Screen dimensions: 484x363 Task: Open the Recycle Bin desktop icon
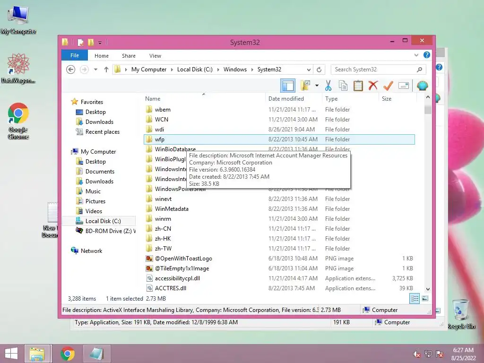point(461,314)
